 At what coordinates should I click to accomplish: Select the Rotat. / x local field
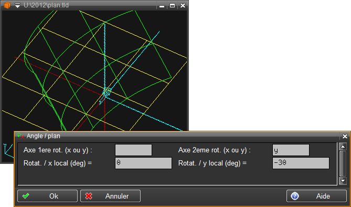click(143, 163)
